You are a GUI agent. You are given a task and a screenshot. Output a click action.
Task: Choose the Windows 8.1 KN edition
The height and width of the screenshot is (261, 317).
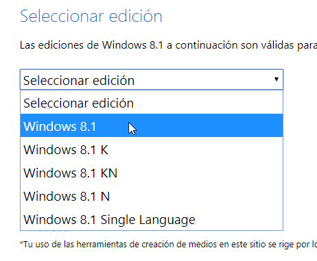pos(152,173)
